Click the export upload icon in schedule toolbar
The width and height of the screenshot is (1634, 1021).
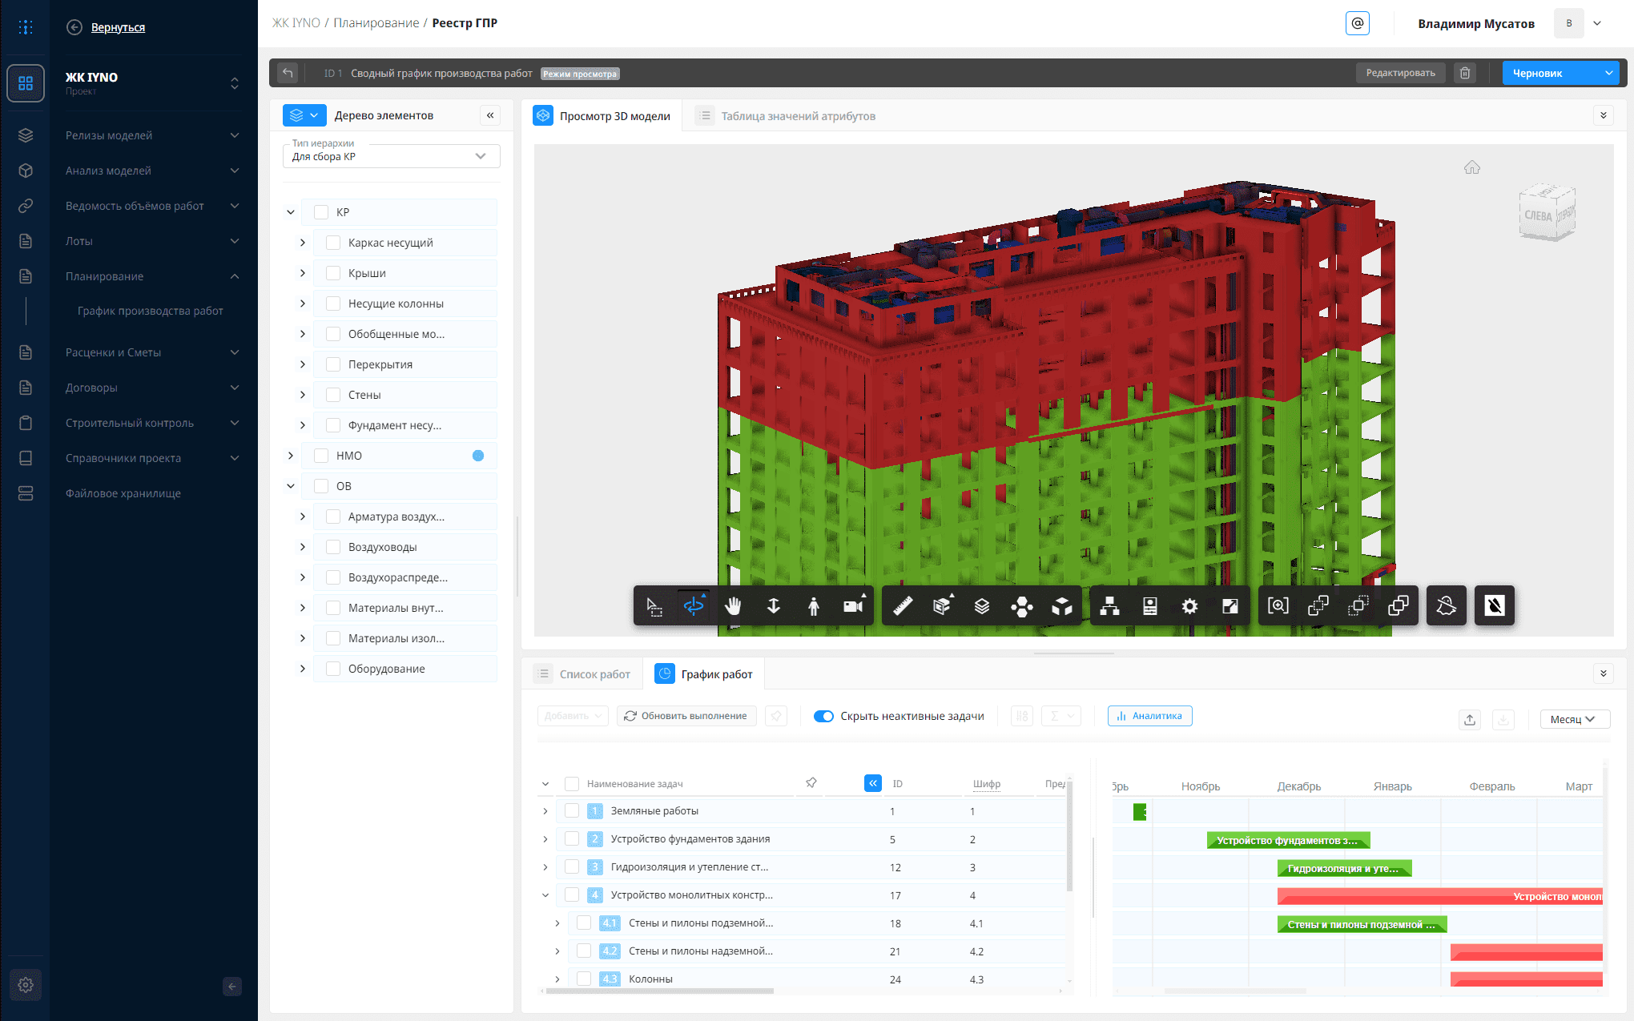[1470, 719]
